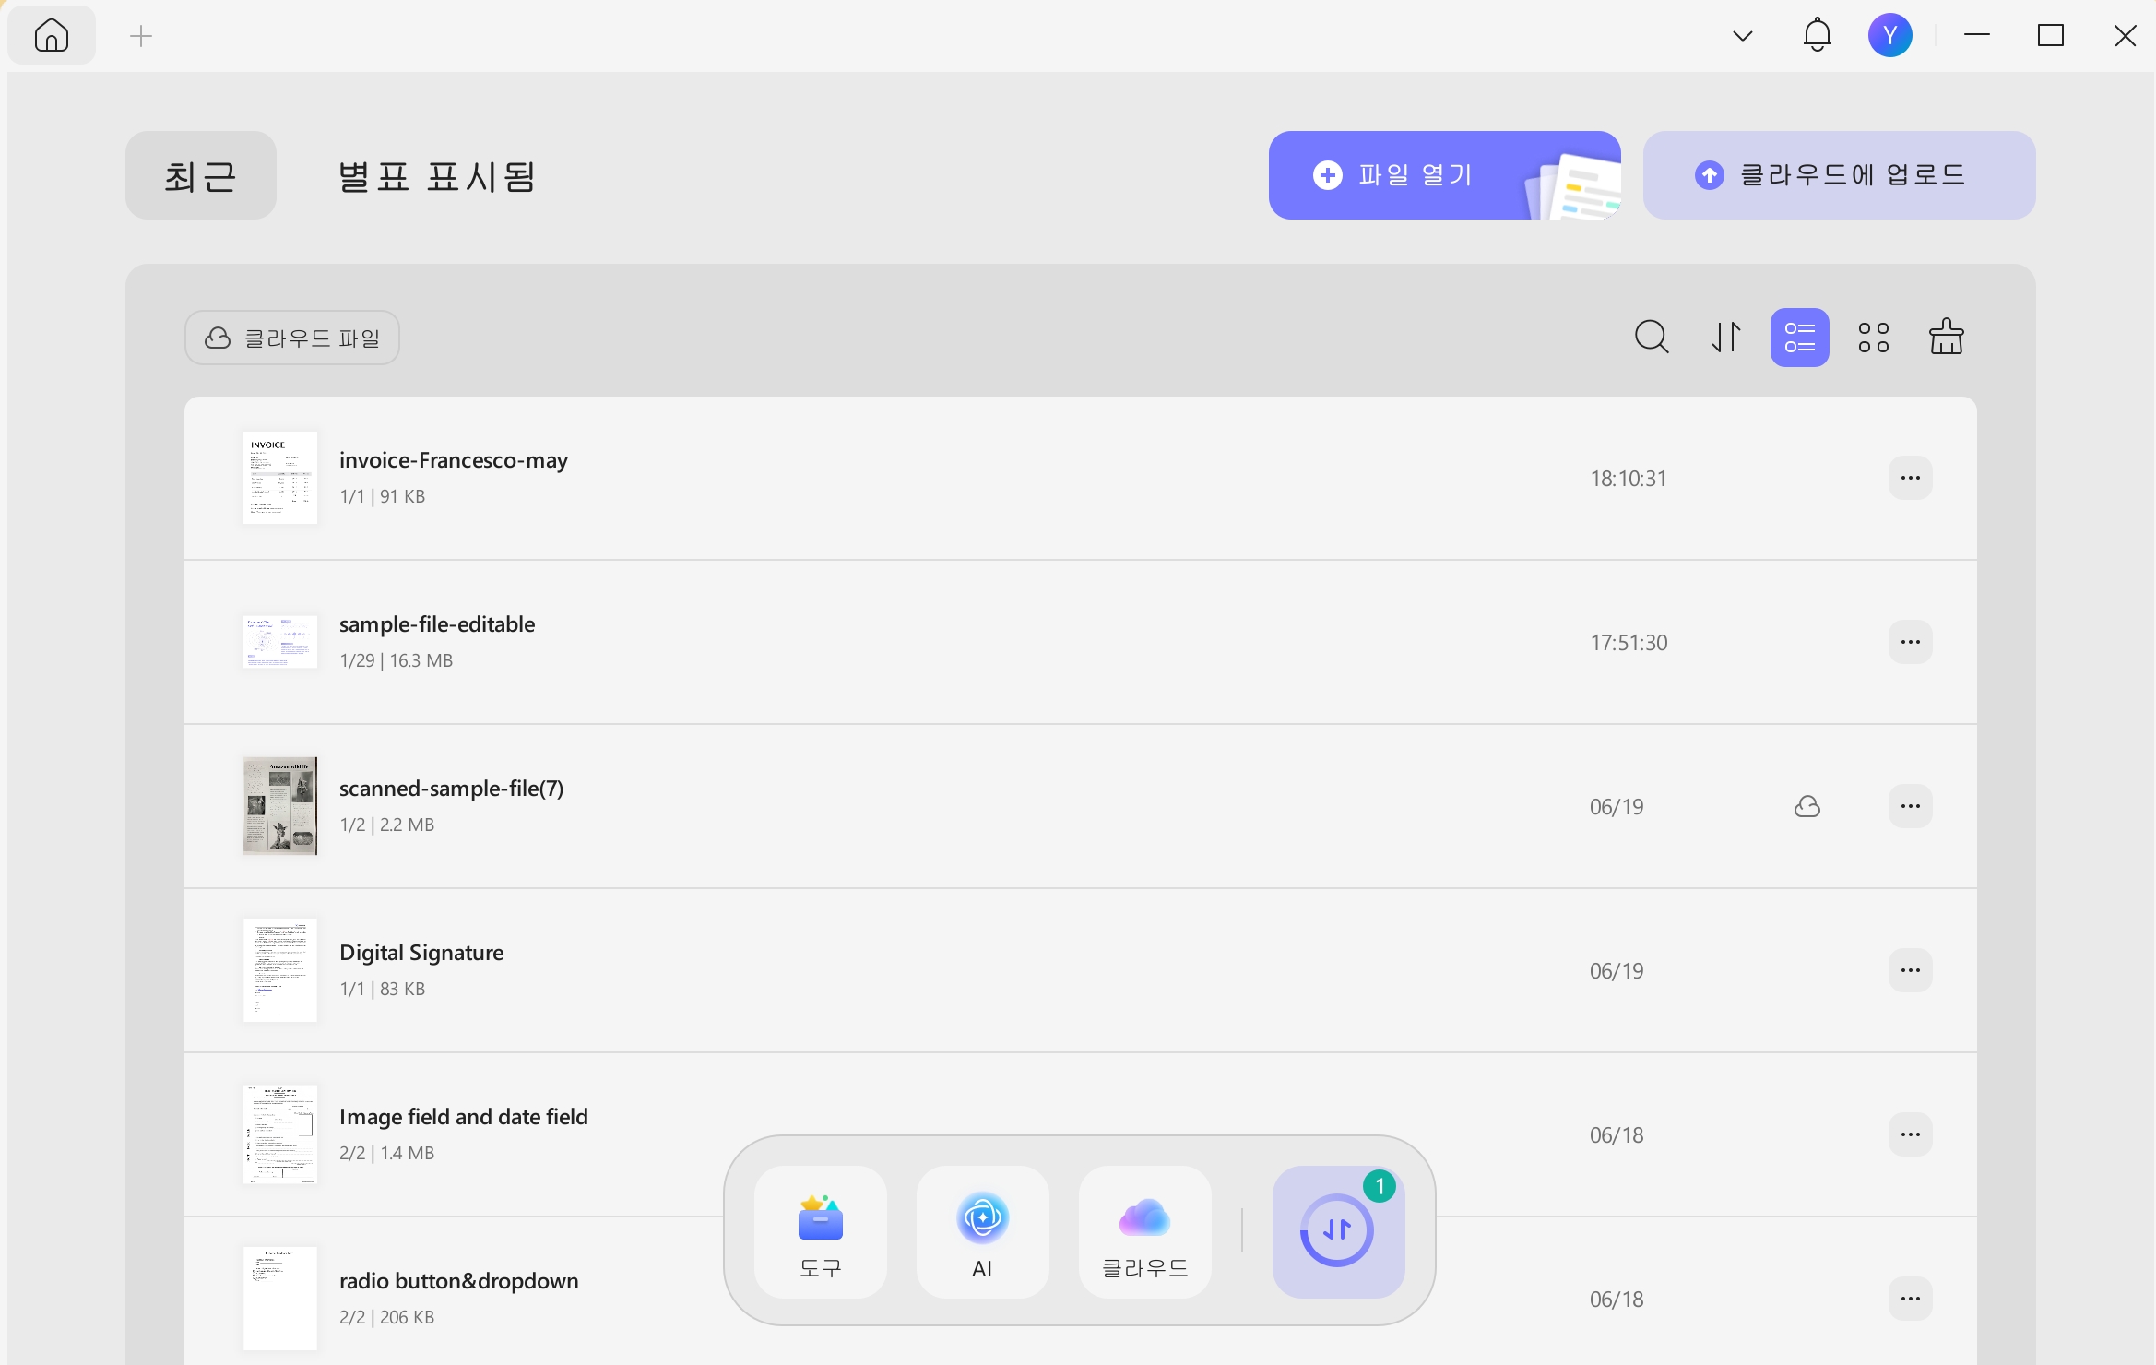The height and width of the screenshot is (1365, 2156).
Task: Open the notifications bell
Action: click(x=1817, y=35)
